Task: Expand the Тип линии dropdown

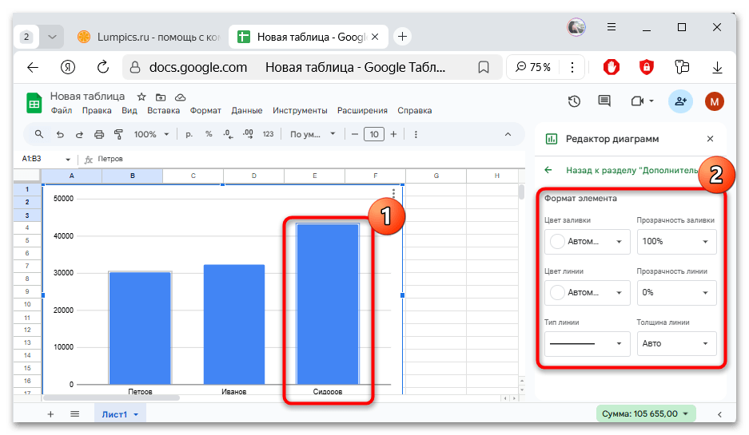Action: (x=587, y=344)
